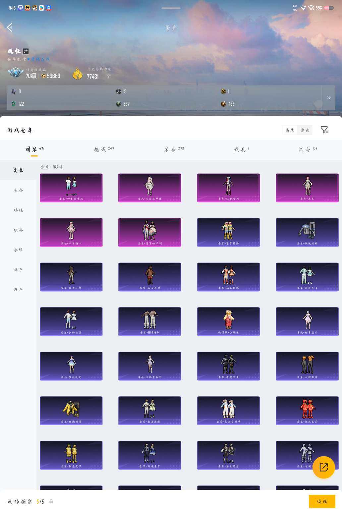Click the gold coin icon next to 59669
Image resolution: width=342 pixels, height=513 pixels.
[43, 76]
